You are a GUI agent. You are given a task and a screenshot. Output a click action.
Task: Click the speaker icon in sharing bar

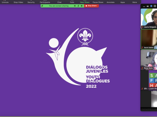click(x=75, y=6)
